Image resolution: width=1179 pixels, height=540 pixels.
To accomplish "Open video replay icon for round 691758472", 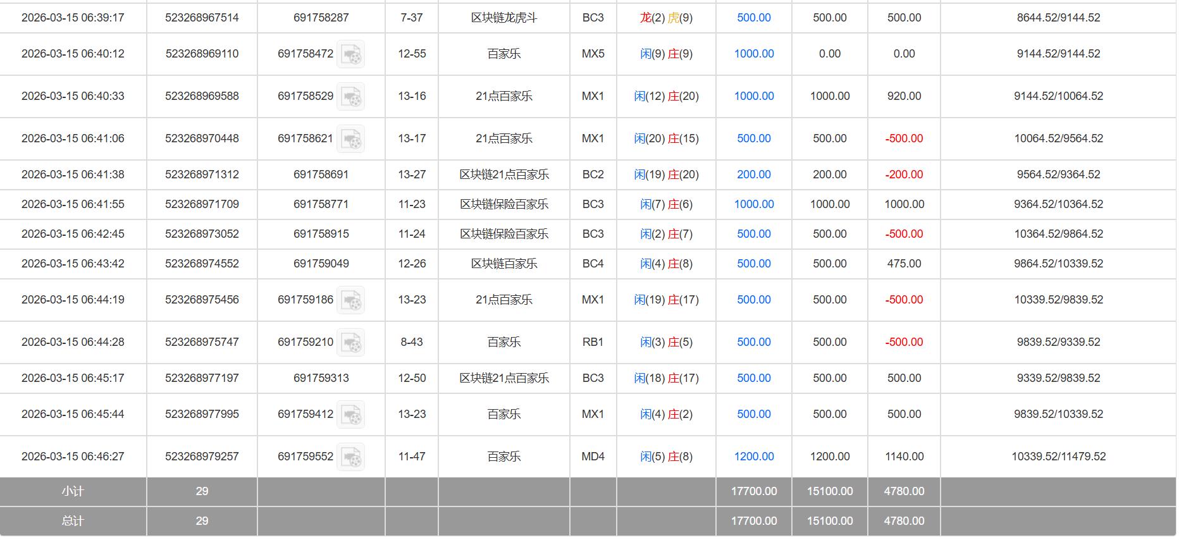I will (x=350, y=54).
